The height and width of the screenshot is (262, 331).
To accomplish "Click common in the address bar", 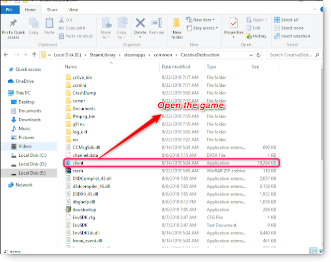I will pyautogui.click(x=163, y=55).
